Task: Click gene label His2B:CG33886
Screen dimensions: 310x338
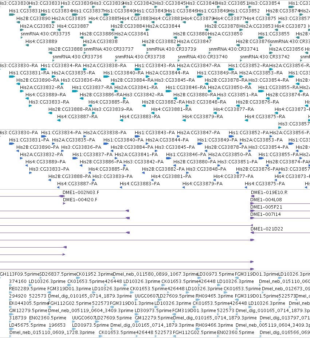Action: pos(97,34)
